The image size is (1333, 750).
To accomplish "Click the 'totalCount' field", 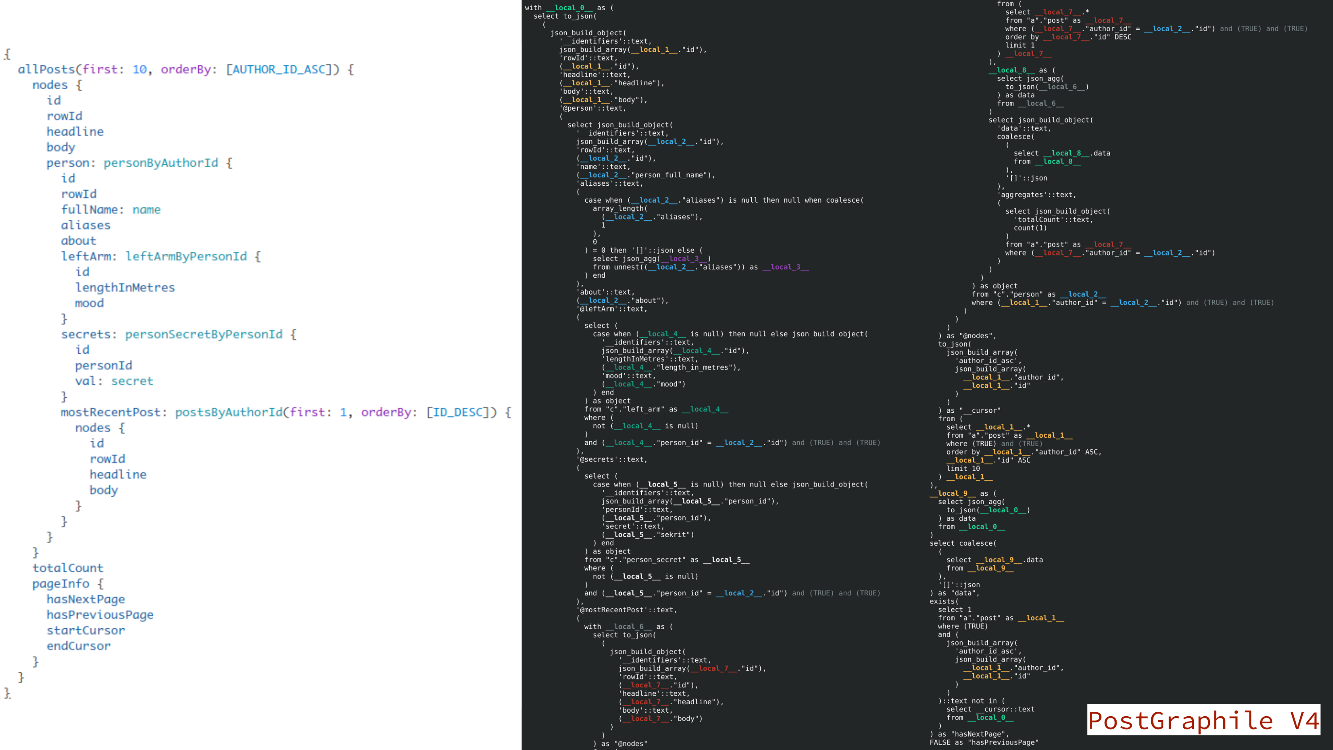I will (68, 568).
